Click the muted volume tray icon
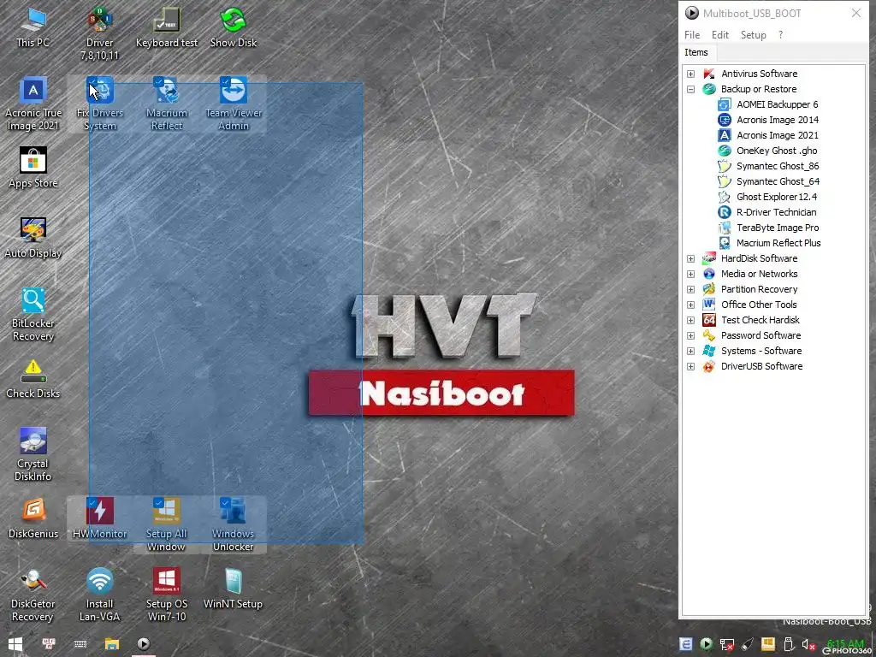Screen dimensions: 876x657 808,645
